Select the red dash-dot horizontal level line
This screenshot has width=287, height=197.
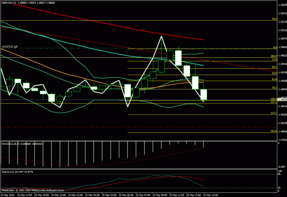[x=139, y=127]
